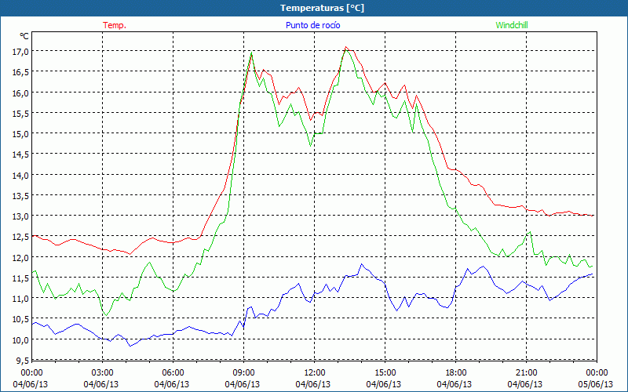Image resolution: width=628 pixels, height=392 pixels.
Task: Click the 10,5 y-axis value
Action: pyautogui.click(x=21, y=319)
